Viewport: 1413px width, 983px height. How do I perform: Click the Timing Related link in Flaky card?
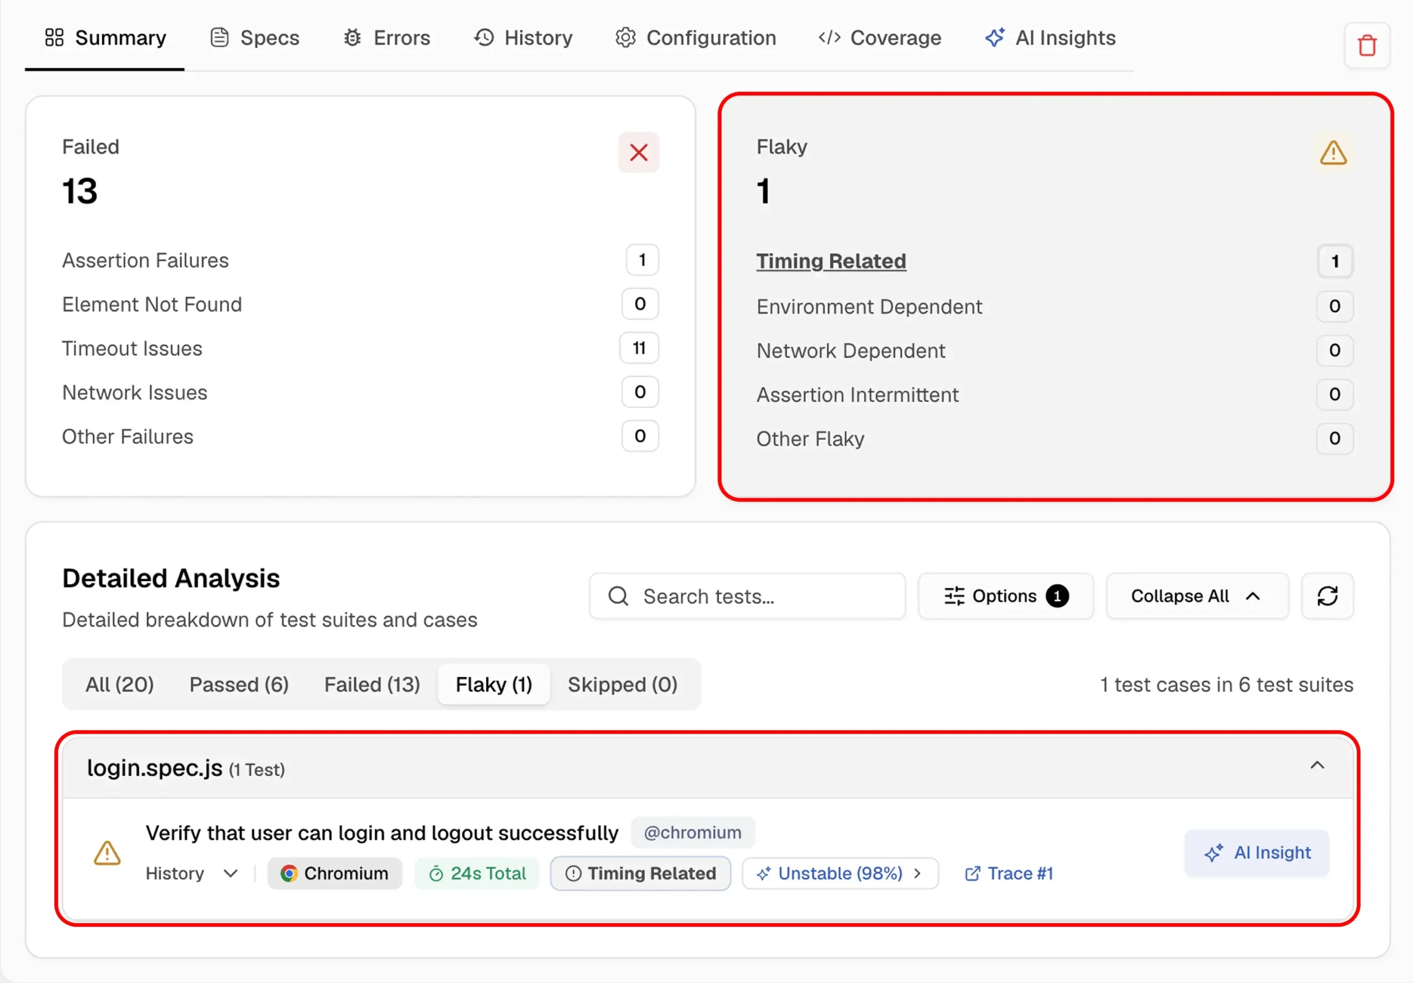831,261
